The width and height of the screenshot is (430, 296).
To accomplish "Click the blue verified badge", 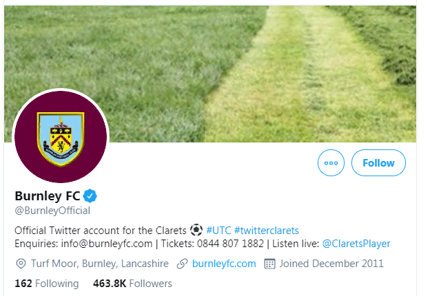I will [x=90, y=195].
